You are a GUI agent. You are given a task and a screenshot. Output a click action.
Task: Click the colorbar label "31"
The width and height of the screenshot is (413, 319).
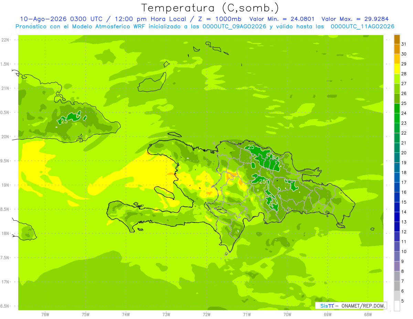[404, 44]
